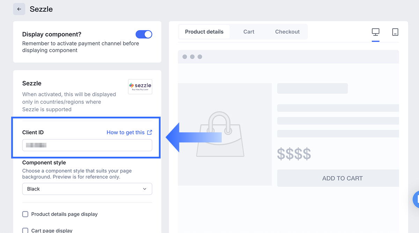Switch to the Cart tab

pos(249,32)
